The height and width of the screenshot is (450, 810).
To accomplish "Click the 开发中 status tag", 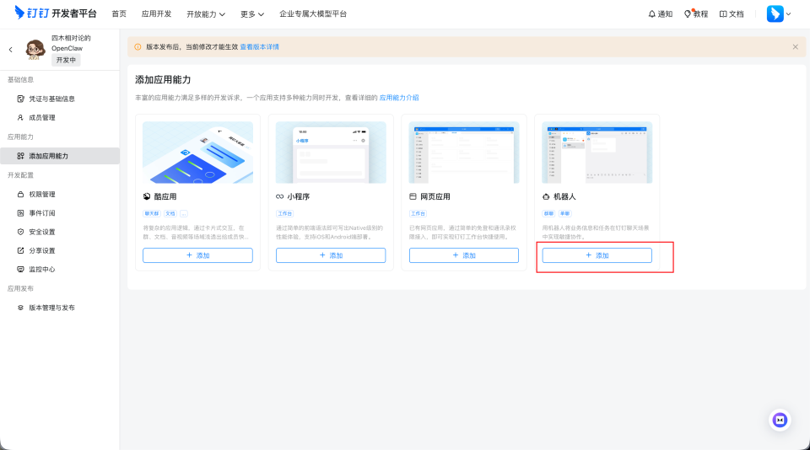I will point(66,61).
